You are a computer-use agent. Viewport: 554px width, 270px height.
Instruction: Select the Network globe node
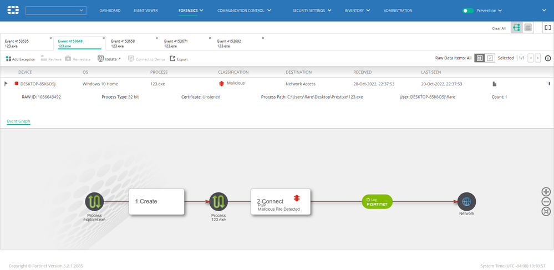[x=467, y=202]
